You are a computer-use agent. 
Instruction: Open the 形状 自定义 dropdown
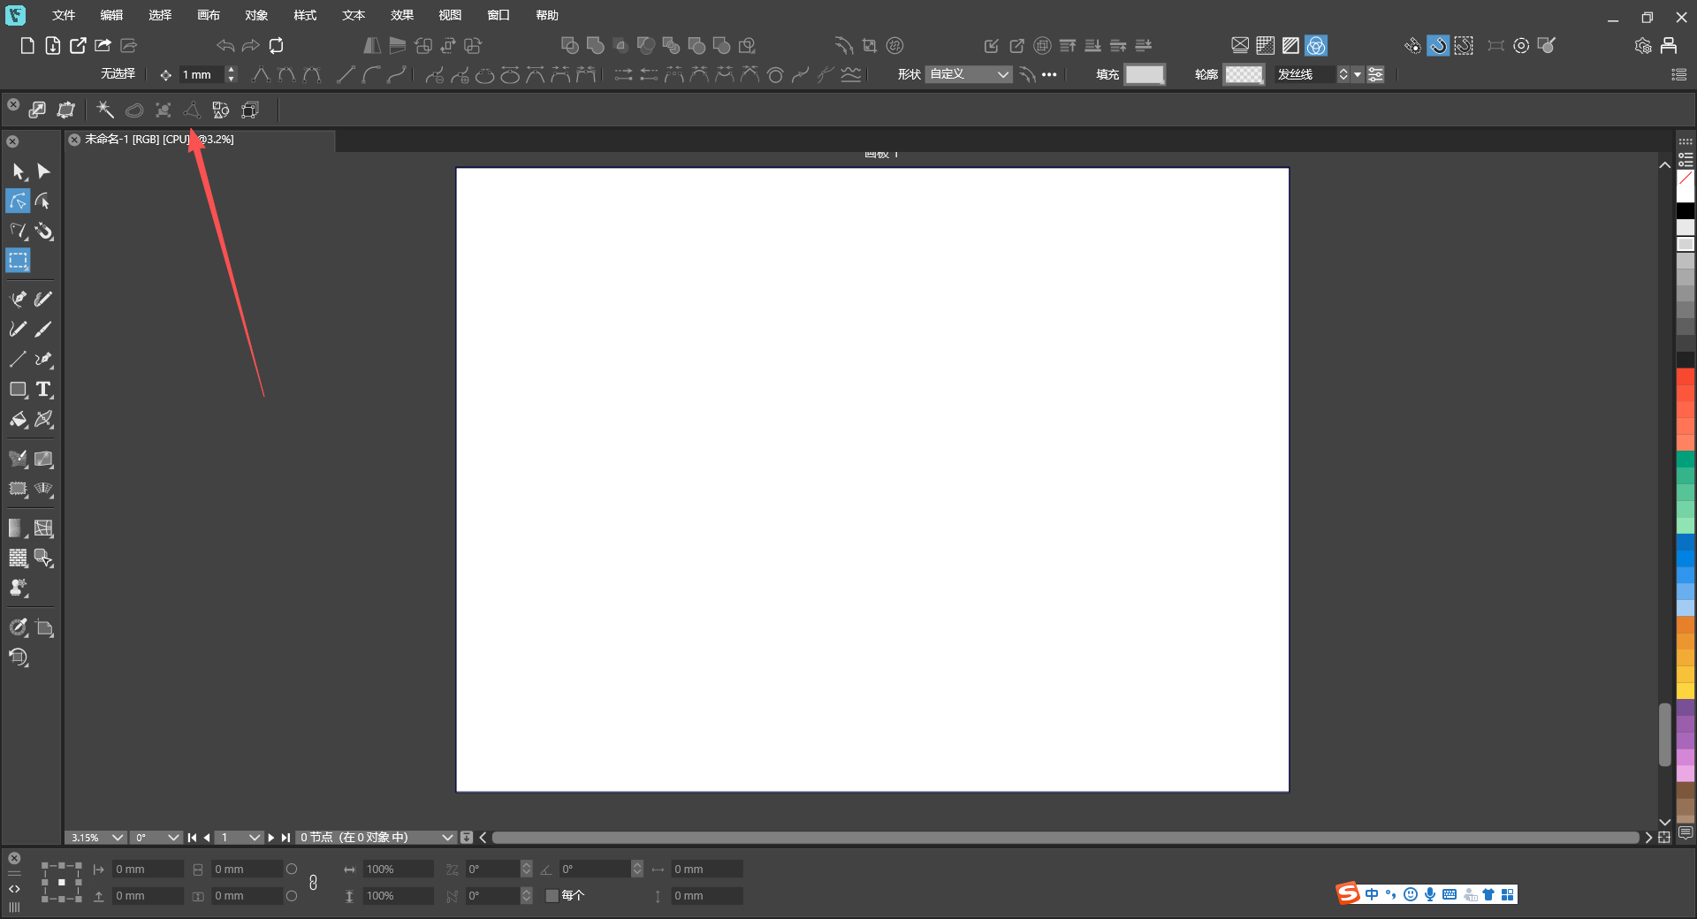click(x=969, y=75)
